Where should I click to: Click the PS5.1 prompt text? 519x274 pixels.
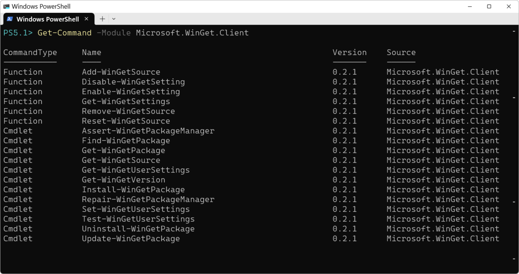click(14, 32)
